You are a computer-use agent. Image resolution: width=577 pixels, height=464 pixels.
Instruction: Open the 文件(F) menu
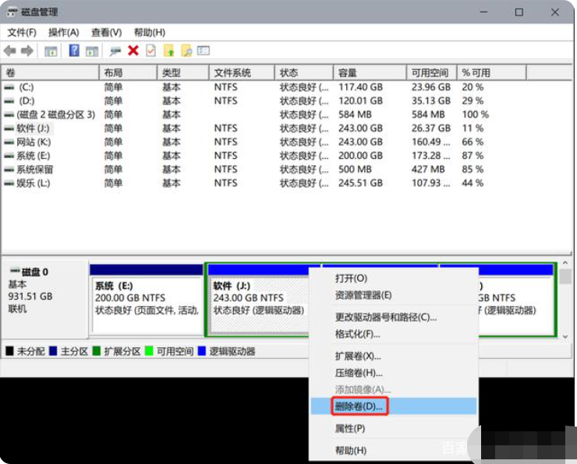pos(22,32)
